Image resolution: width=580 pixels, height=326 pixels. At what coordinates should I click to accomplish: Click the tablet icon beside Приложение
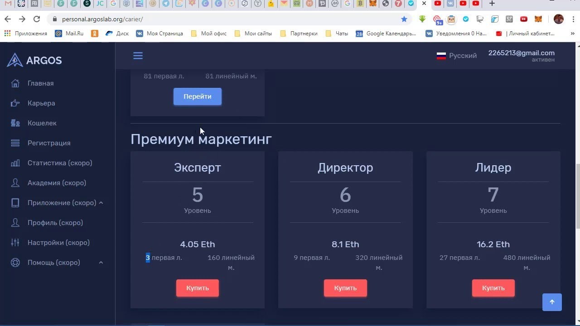click(15, 203)
